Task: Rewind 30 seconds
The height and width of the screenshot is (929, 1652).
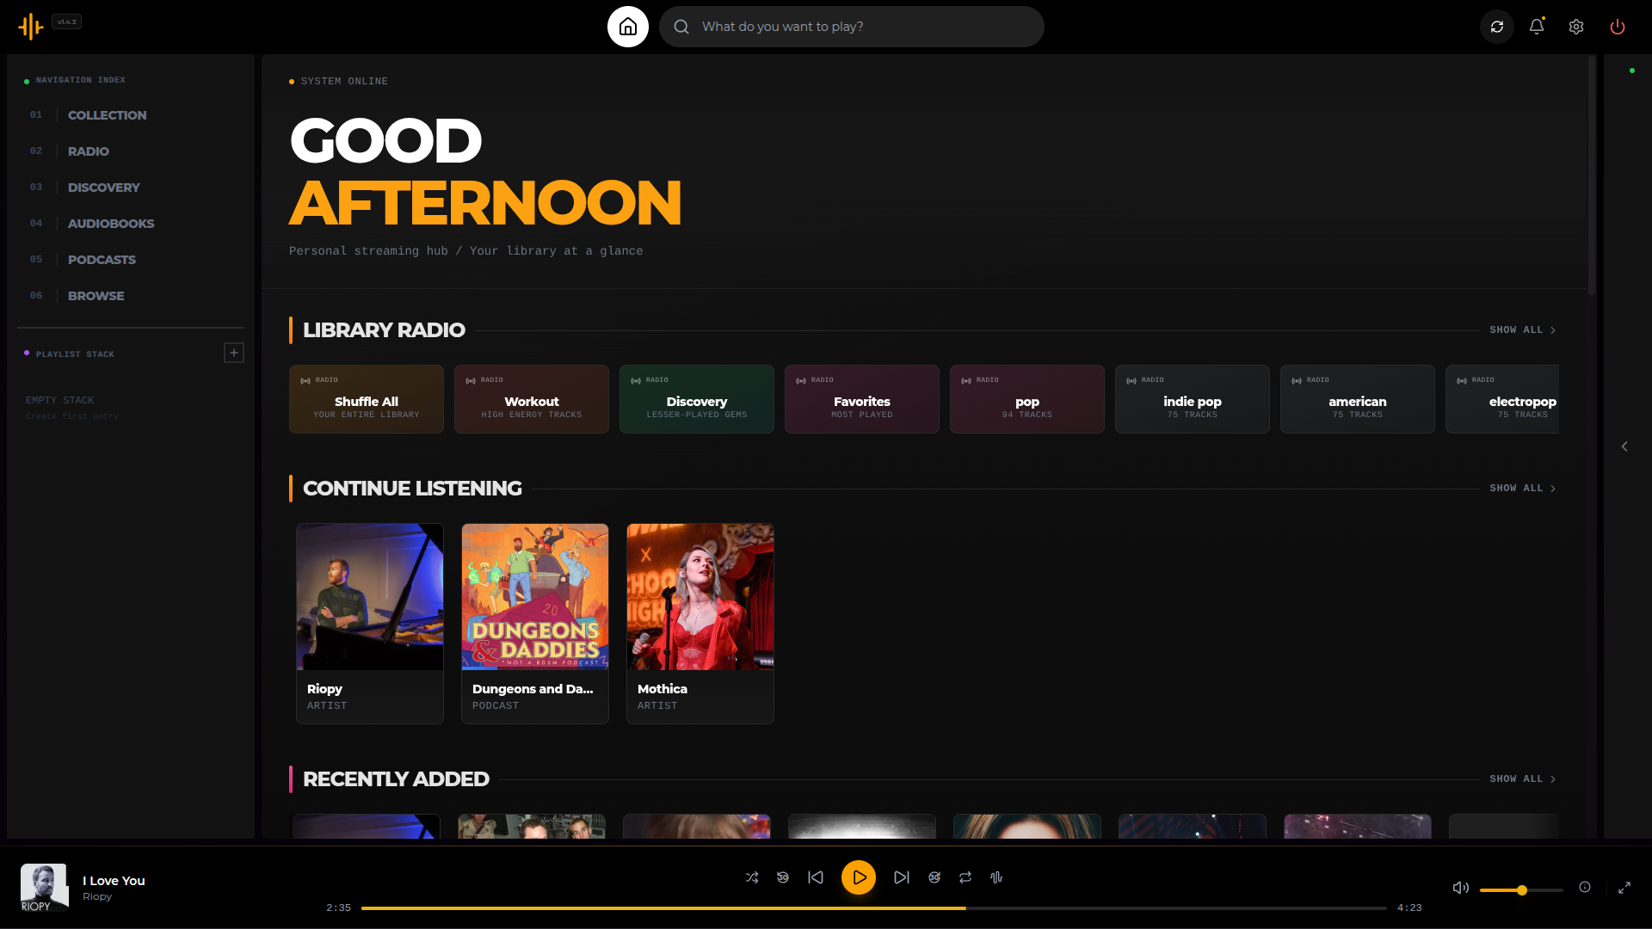Action: [782, 877]
